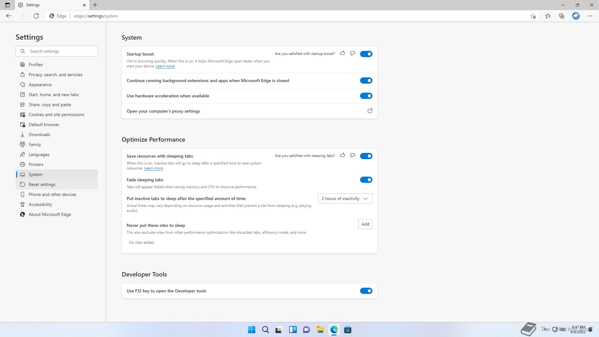
Task: Open Languages settings
Action: [x=57, y=154]
